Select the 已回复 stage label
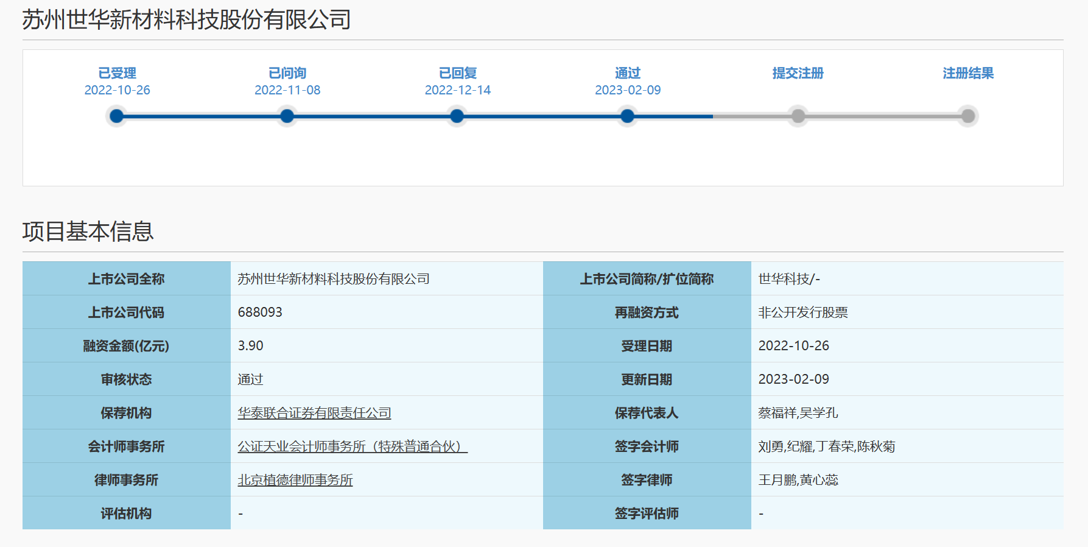This screenshot has height=547, width=1088. 458,73
